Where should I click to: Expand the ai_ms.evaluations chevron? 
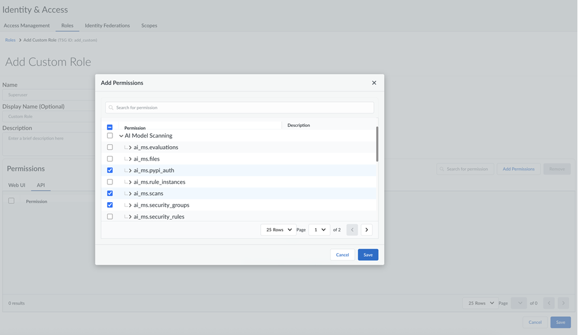click(130, 147)
